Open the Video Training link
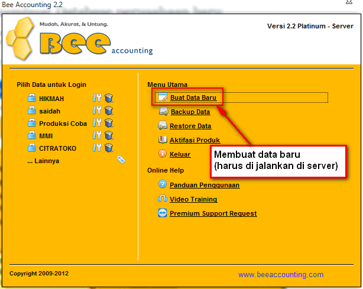Image resolution: width=363 pixels, height=289 pixels. [x=193, y=199]
